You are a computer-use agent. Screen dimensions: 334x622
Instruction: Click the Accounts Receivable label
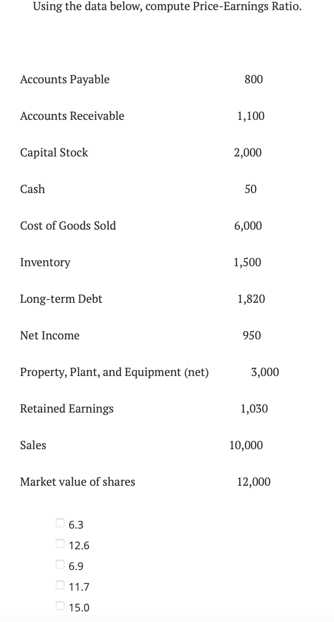(72, 116)
